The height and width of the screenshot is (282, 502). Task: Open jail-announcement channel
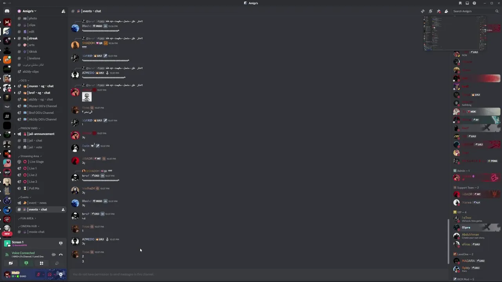click(41, 134)
